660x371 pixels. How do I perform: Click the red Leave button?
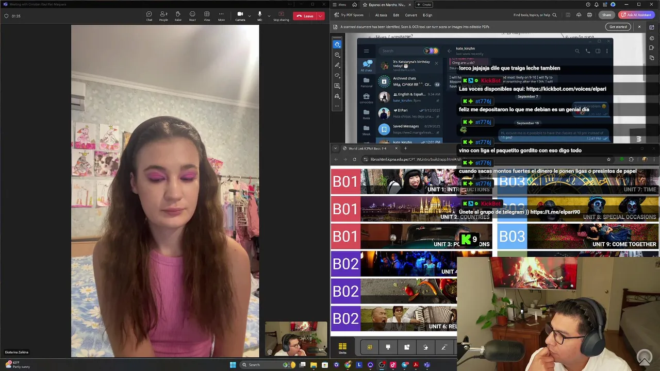(305, 16)
